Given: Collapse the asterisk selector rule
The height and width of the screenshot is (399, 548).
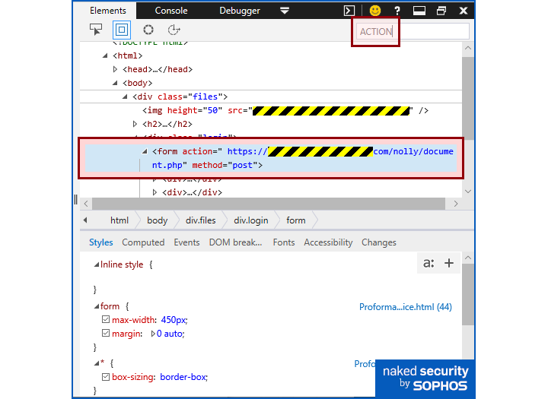Looking at the screenshot, I should [97, 363].
